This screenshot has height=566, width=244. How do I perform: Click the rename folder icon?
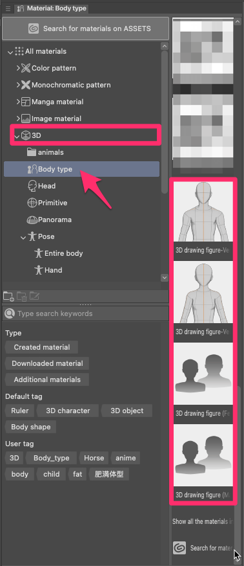pyautogui.click(x=35, y=297)
